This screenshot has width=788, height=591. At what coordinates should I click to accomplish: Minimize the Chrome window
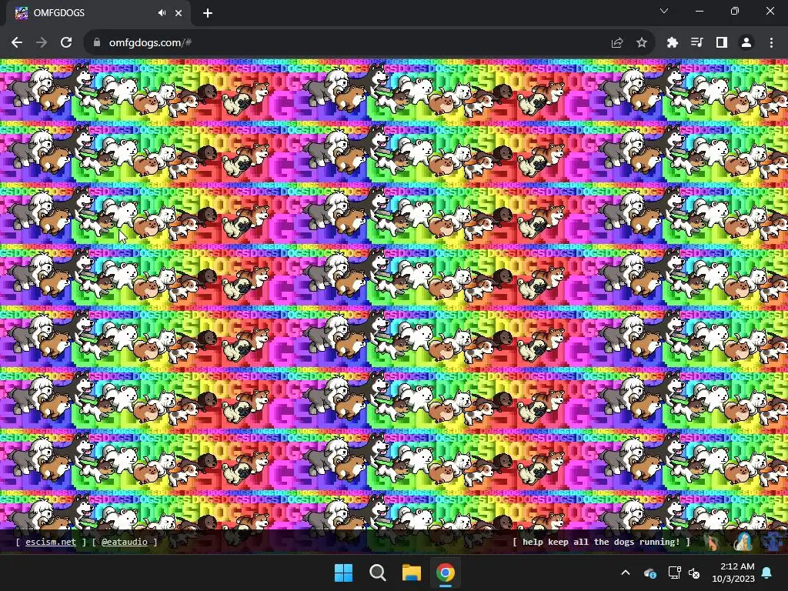pos(699,11)
